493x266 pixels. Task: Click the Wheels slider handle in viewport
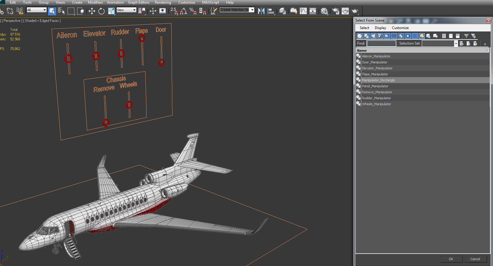129,105
